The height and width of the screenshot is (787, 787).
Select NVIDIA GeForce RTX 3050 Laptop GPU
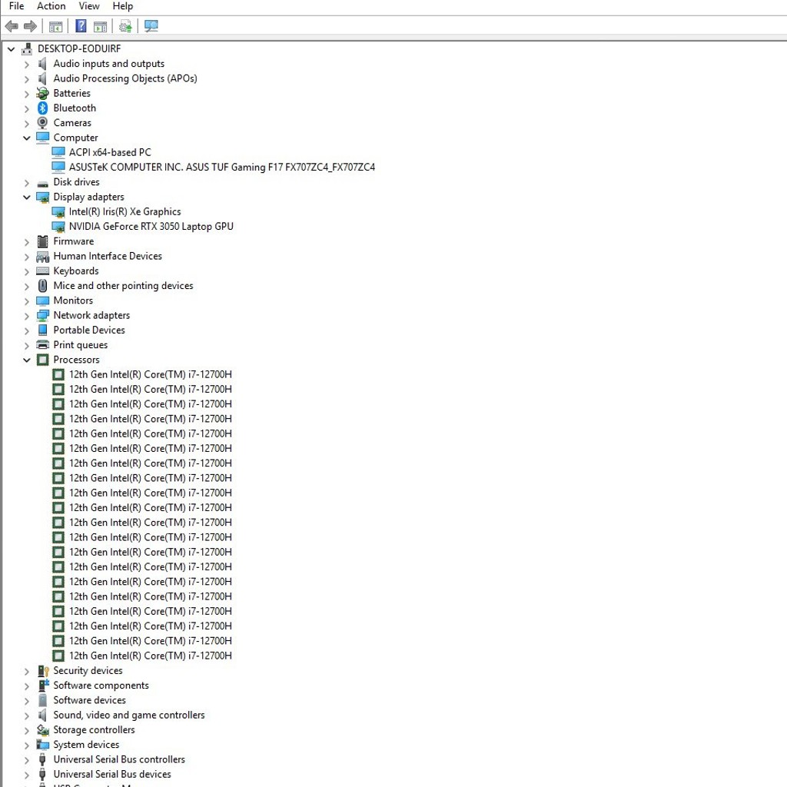click(x=151, y=227)
